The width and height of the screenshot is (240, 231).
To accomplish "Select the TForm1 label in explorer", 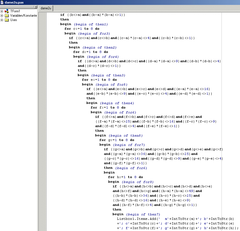I will (x=15, y=11).
